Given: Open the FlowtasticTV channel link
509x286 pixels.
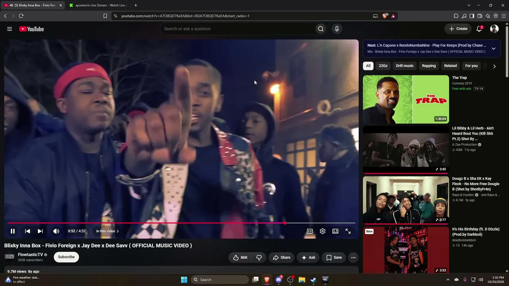Looking at the screenshot, I should click(30, 255).
